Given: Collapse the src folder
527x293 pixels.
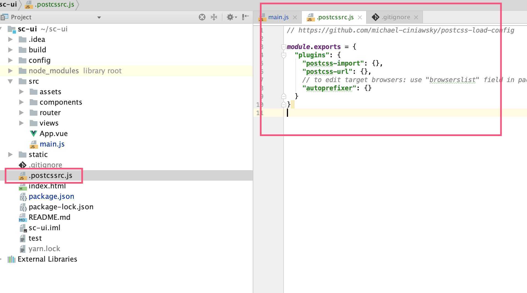Looking at the screenshot, I should click(x=10, y=81).
